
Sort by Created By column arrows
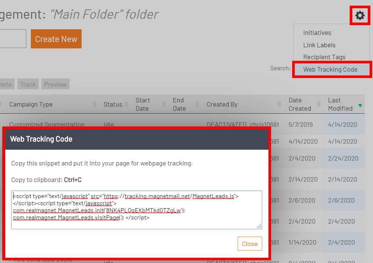pos(279,104)
